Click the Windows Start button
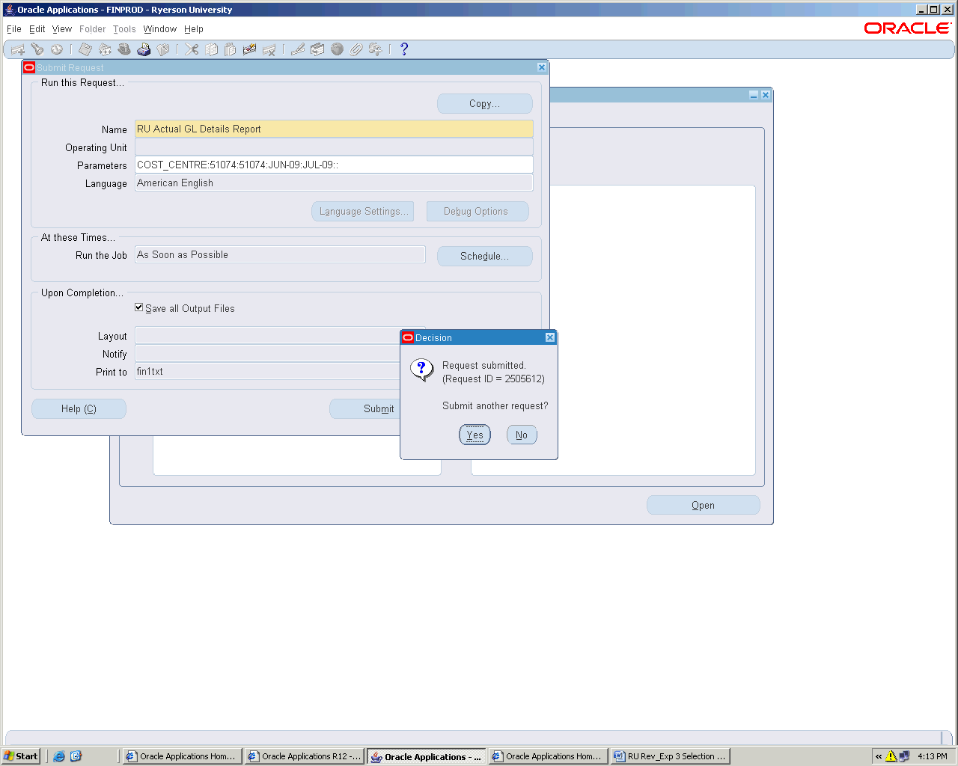This screenshot has width=958, height=766. (x=21, y=756)
